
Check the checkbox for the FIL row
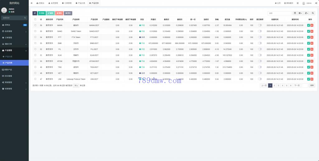pos(35,49)
